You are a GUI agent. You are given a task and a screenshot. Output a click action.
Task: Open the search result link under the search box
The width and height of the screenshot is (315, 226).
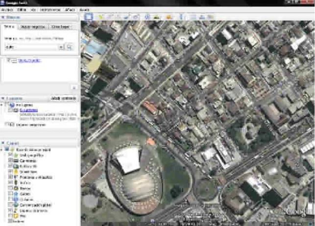(30, 60)
